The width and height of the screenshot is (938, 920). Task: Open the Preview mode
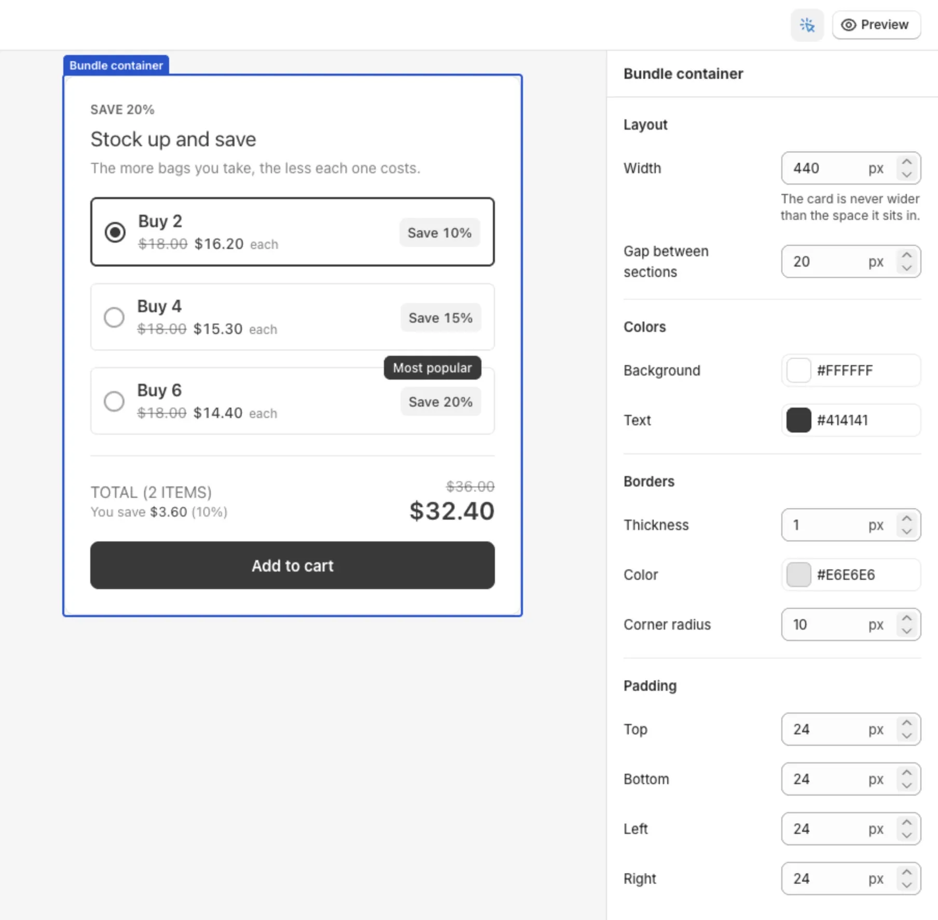tap(876, 25)
